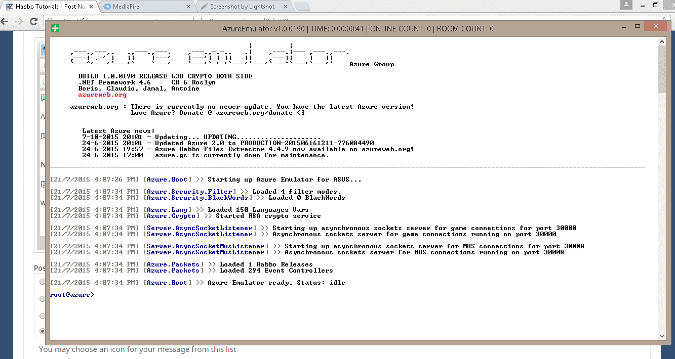Screen dimensions: 675x359
Task: Click the Habbo Tutorials tab favicon
Action: (9, 7)
